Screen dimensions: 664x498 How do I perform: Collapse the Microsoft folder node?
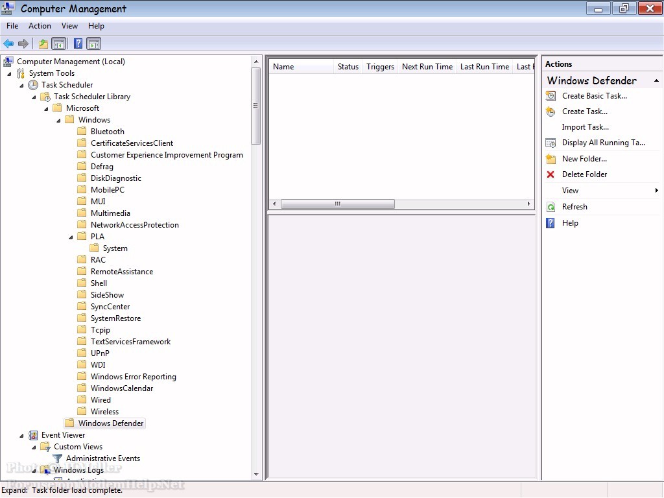click(46, 109)
